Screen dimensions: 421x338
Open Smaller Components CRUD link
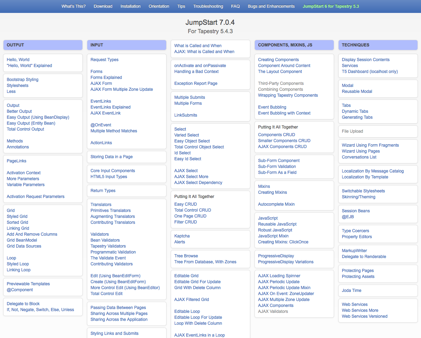(284, 141)
